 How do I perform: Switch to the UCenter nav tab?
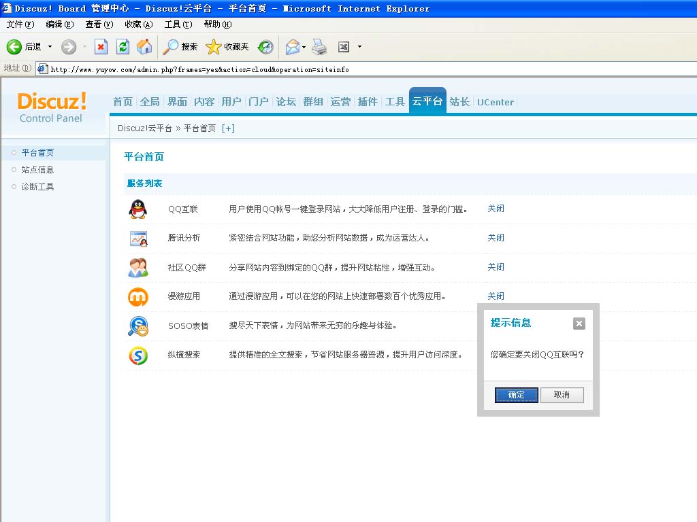click(x=496, y=102)
